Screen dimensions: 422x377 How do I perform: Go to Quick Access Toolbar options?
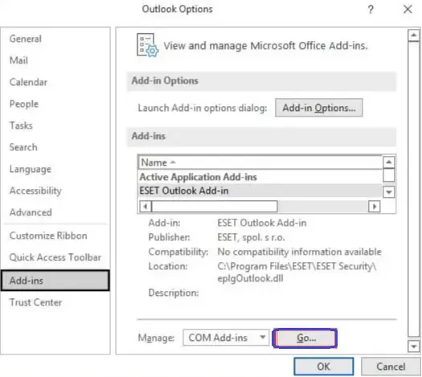pos(55,257)
